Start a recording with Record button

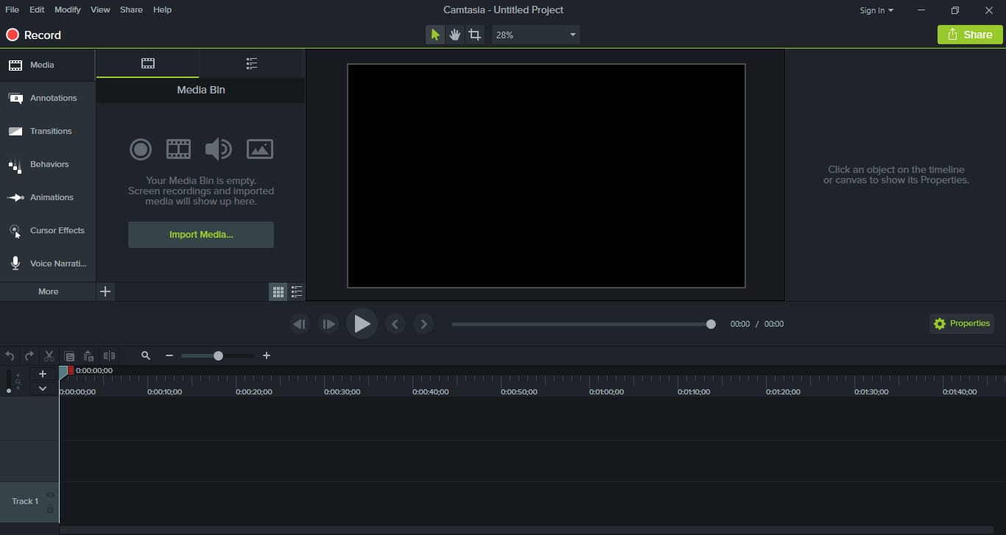(x=34, y=35)
